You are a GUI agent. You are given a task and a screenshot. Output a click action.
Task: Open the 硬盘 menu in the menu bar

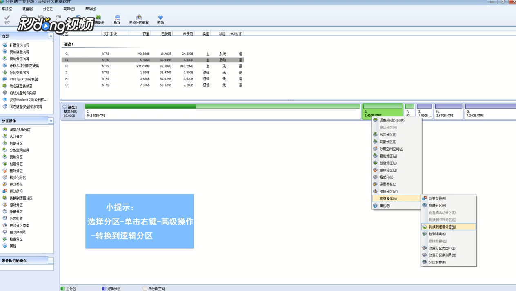(x=27, y=9)
